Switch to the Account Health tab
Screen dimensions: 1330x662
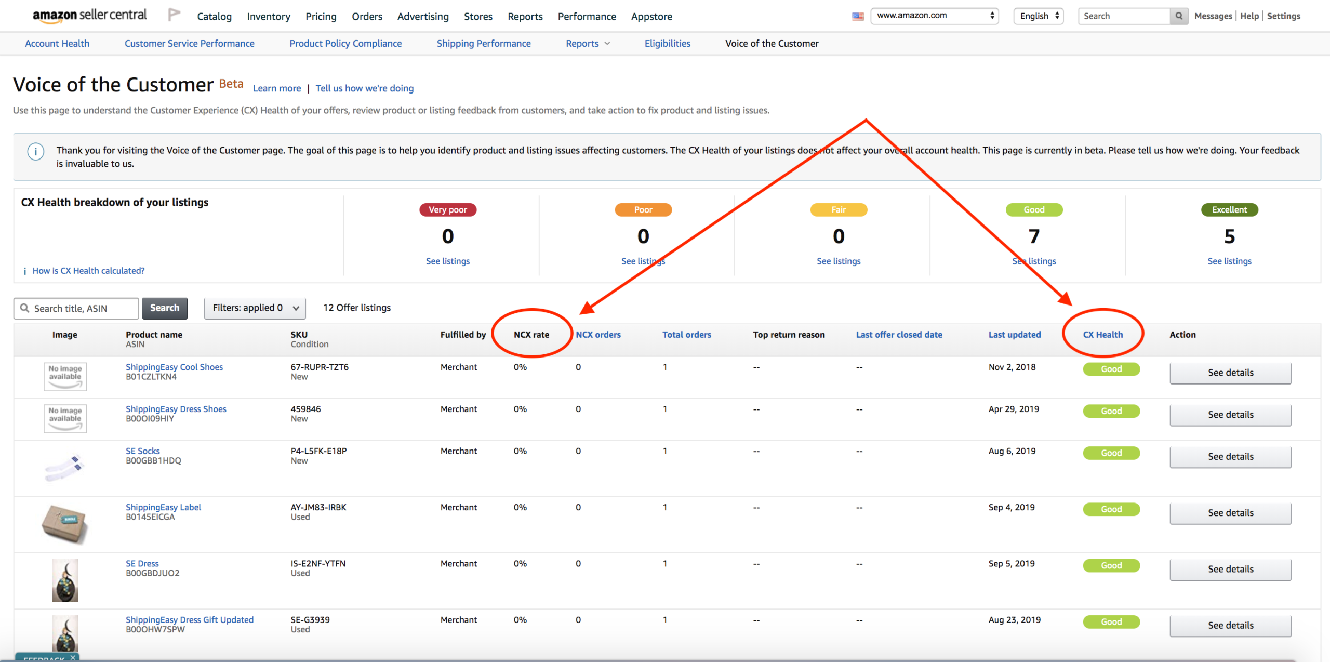pos(57,44)
